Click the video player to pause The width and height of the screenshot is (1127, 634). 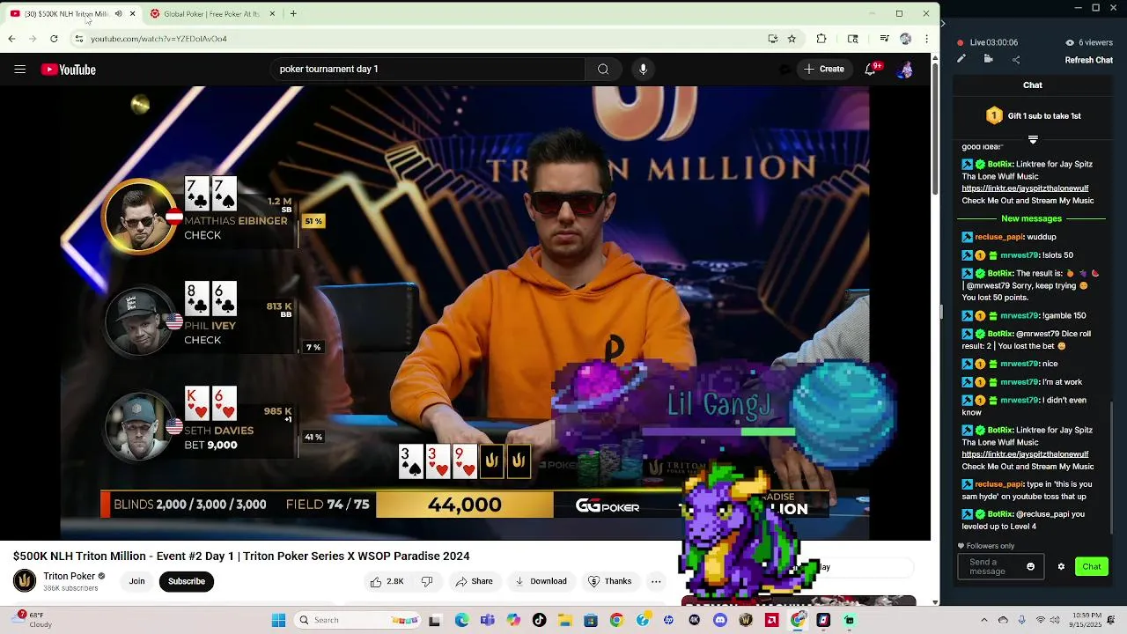(465, 313)
